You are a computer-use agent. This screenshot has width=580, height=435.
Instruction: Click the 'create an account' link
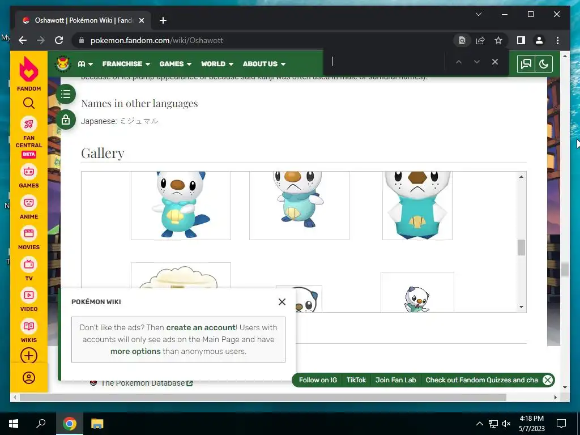pos(201,327)
